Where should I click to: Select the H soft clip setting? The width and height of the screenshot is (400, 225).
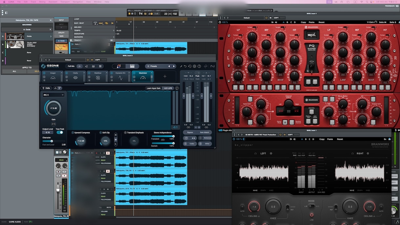point(115,135)
